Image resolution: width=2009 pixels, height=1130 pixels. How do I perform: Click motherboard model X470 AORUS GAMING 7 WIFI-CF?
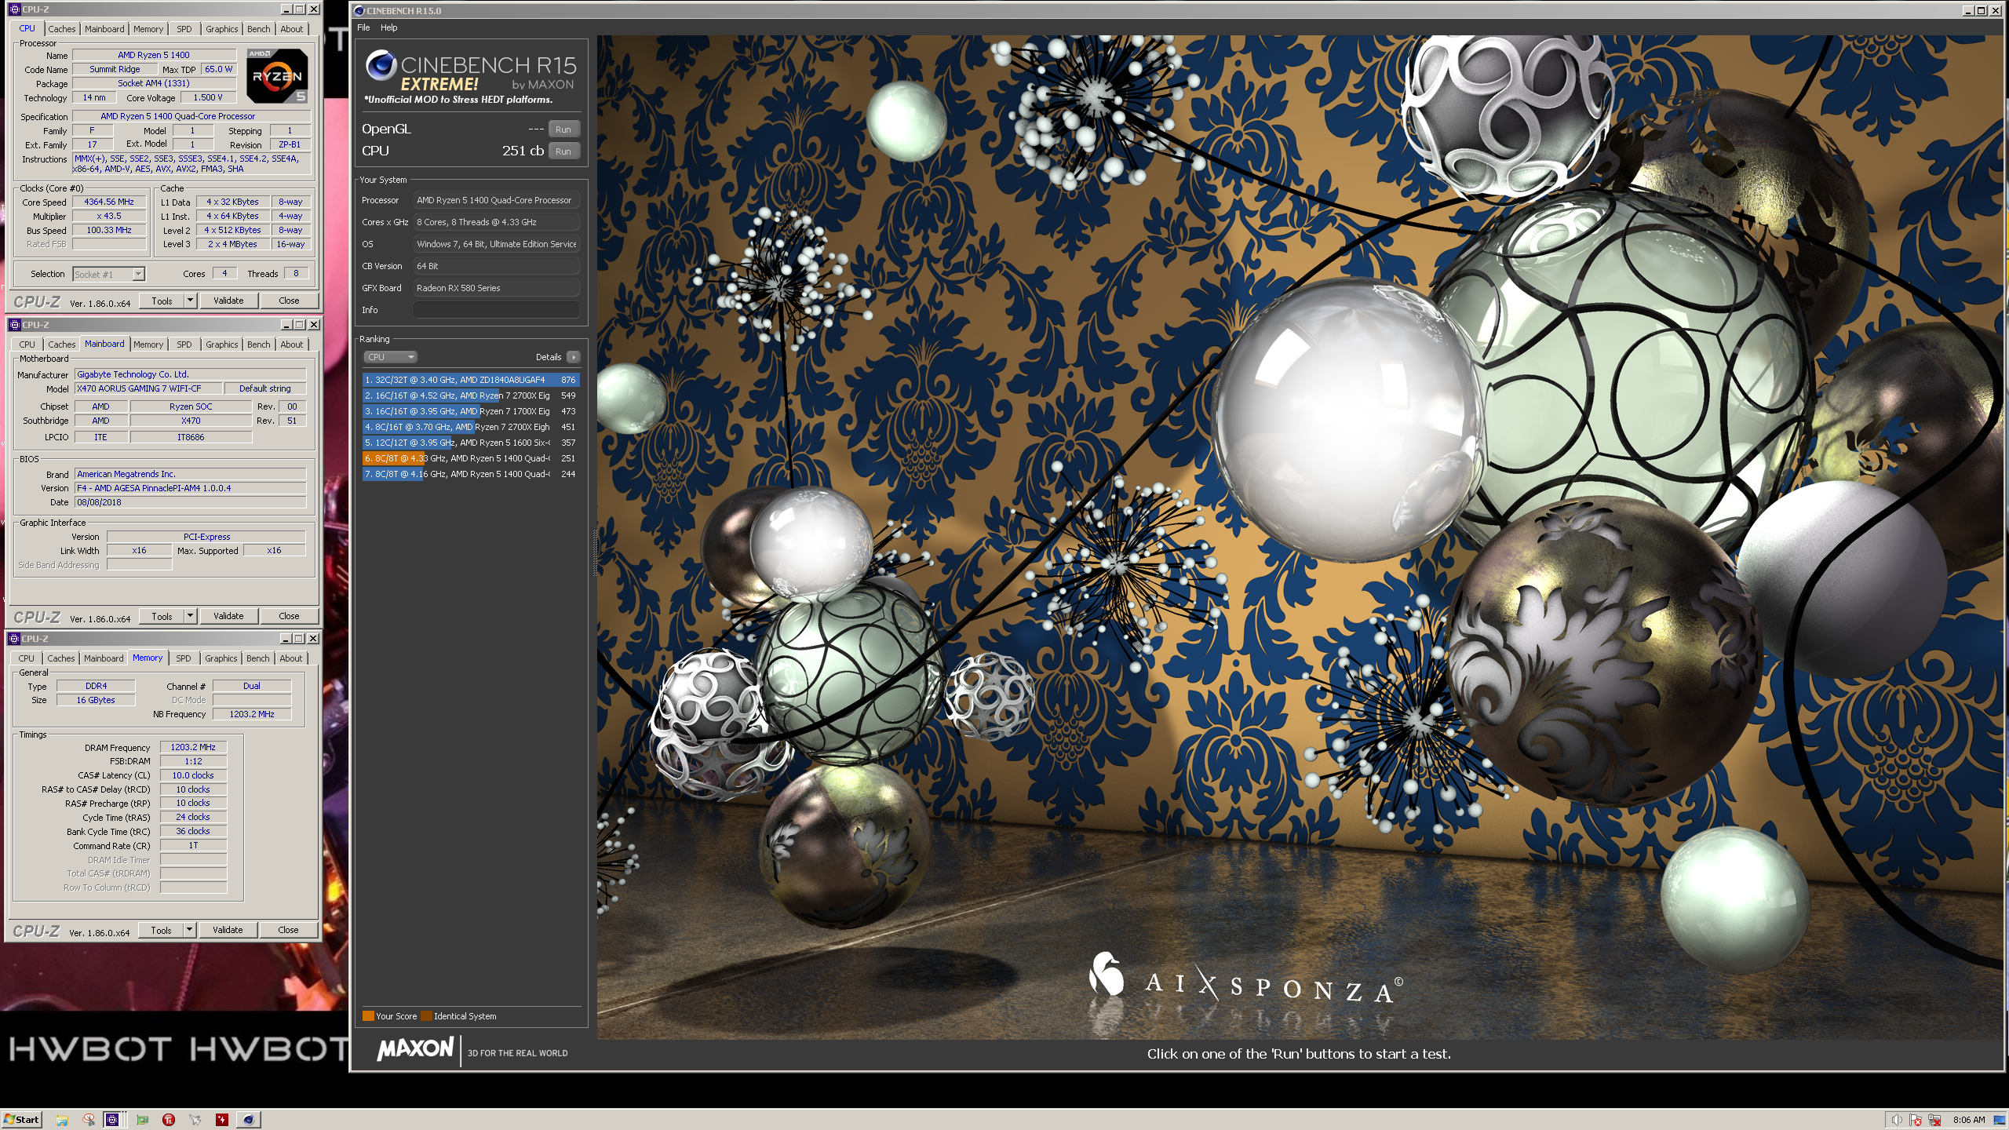[147, 388]
